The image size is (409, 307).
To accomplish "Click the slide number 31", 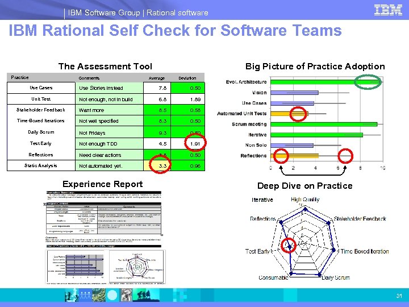I will click(x=399, y=296).
